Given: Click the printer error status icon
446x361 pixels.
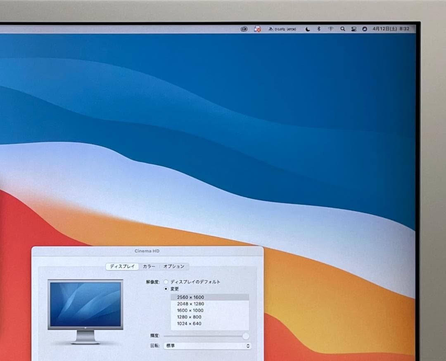Looking at the screenshot, I should 258,29.
